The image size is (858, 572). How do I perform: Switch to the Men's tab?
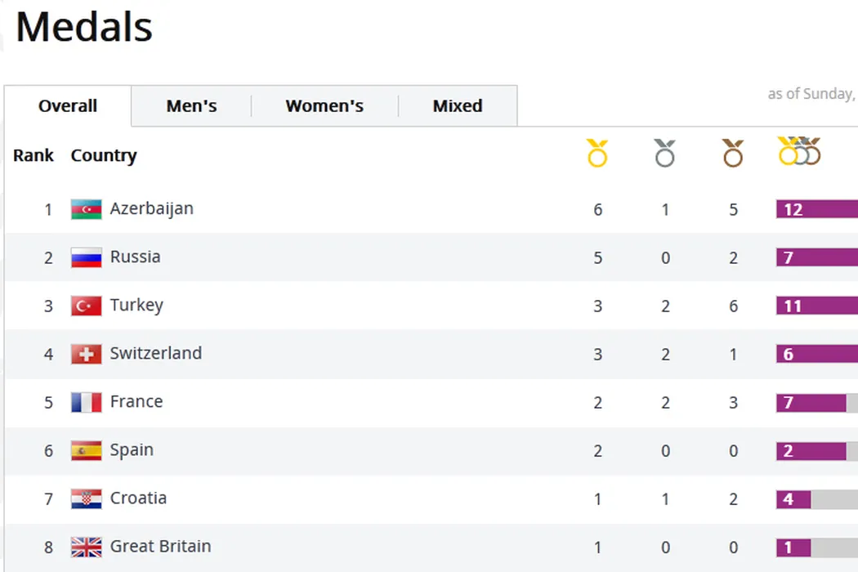tap(191, 106)
